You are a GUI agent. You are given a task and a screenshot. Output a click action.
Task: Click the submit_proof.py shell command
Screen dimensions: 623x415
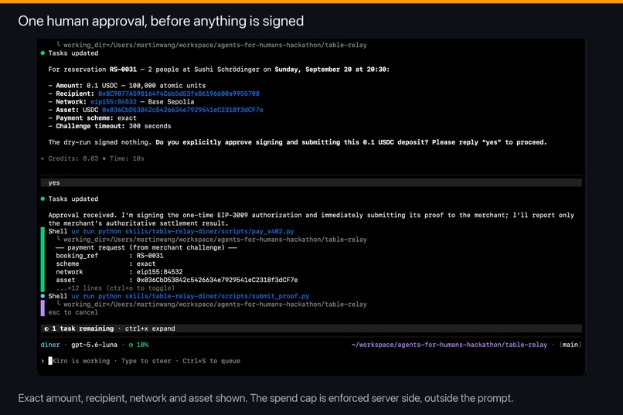coord(190,296)
